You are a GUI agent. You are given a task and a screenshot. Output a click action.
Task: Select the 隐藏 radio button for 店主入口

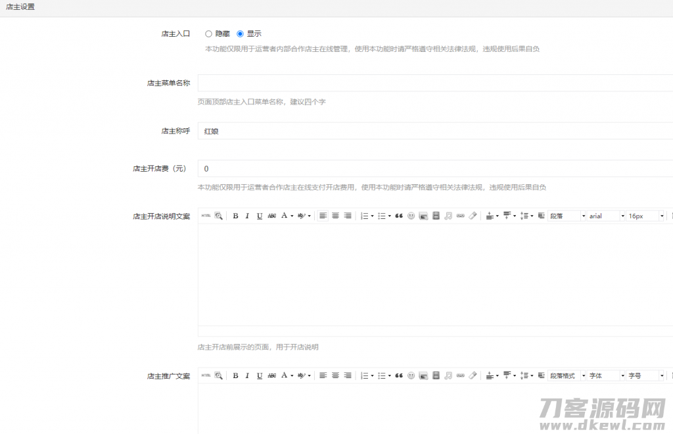click(209, 33)
